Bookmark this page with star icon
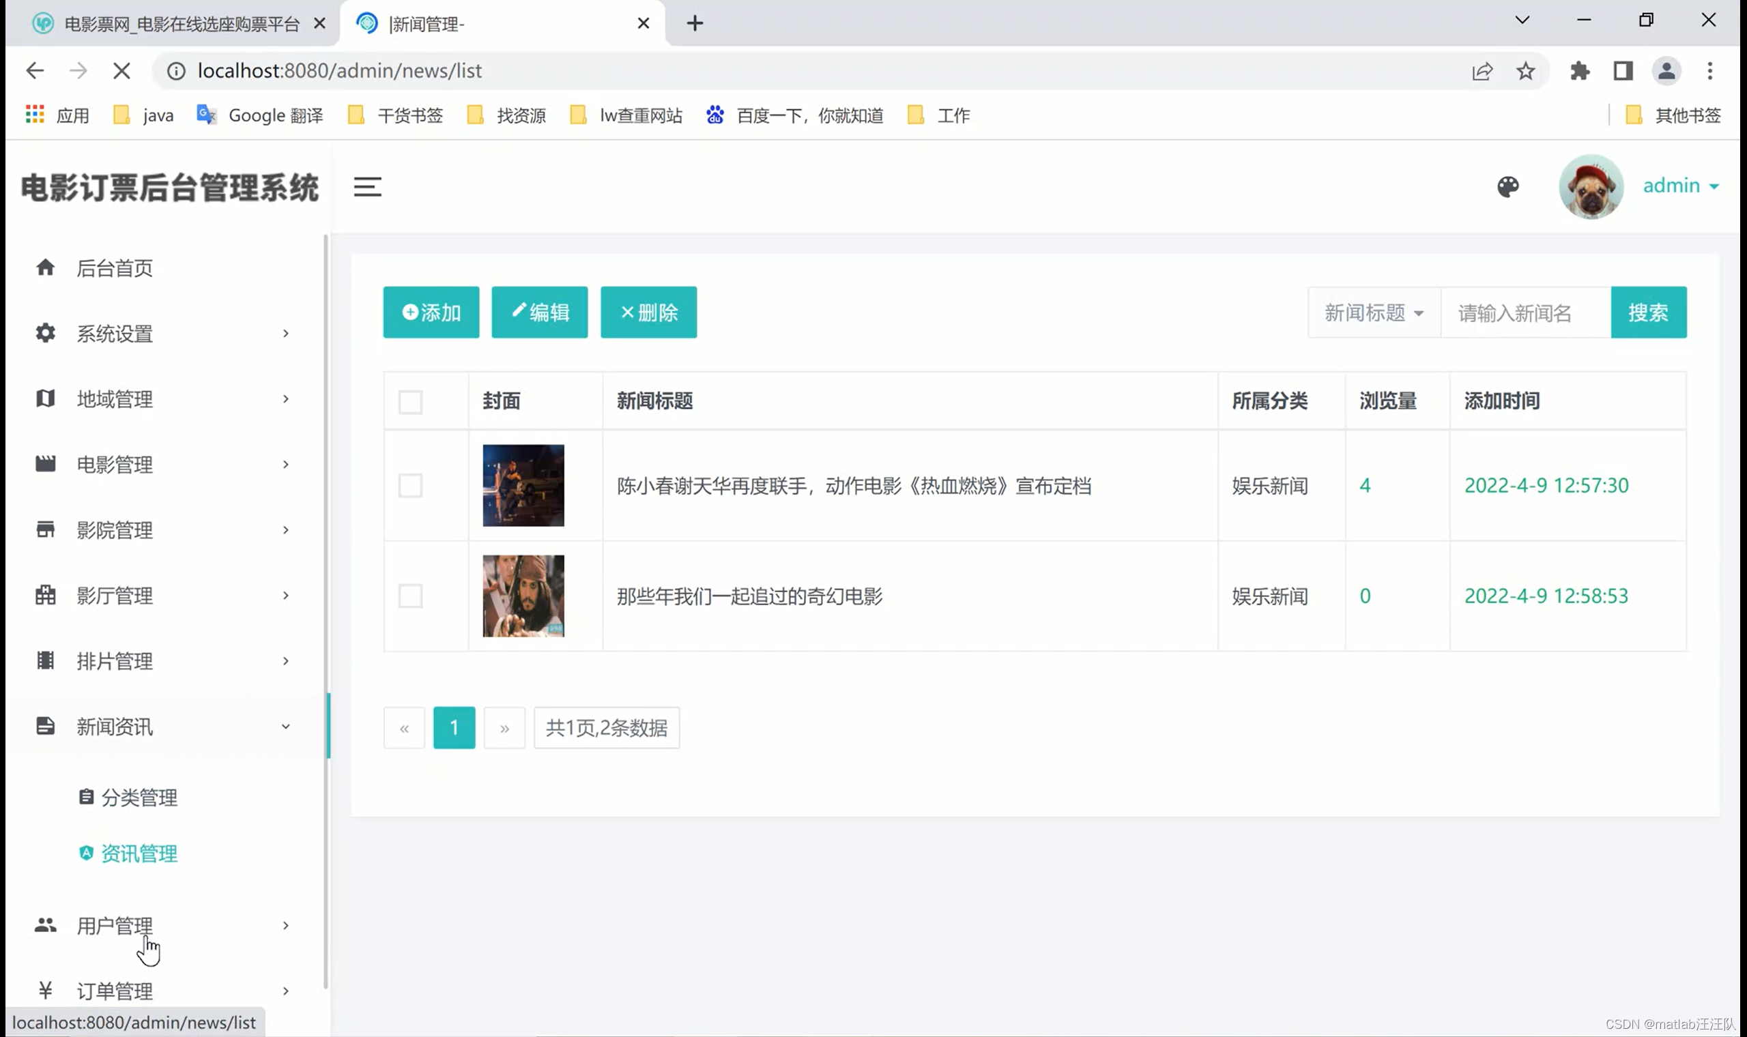1747x1037 pixels. tap(1525, 70)
